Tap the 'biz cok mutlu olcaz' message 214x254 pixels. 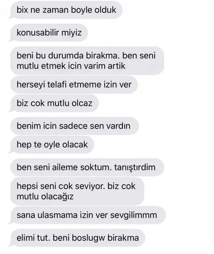(55, 103)
